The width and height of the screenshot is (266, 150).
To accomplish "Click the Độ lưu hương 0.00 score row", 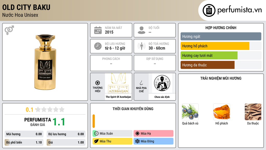I will (x=66, y=134).
